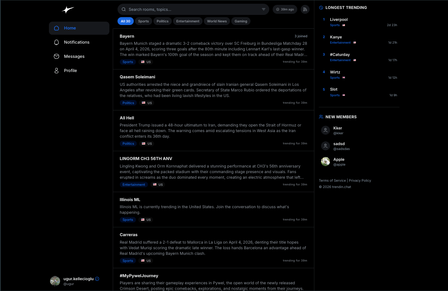448x291 pixels.
Task: Click the search magnifier icon
Action: click(124, 9)
